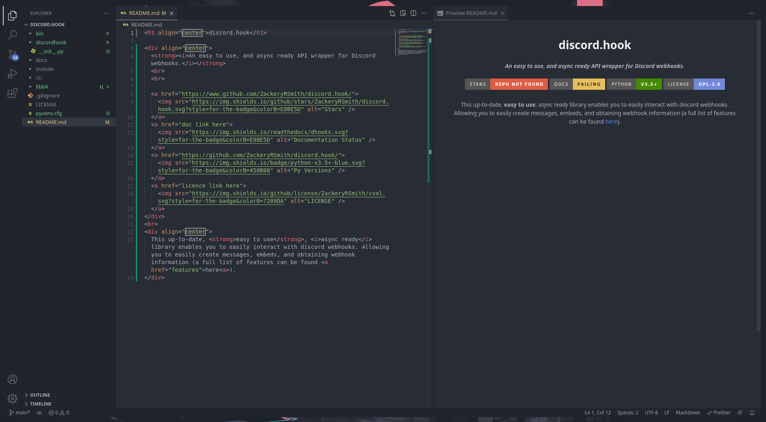Screen dimensions: 766x422
Task: Open the Extensions view in the activity bar
Action: tap(12, 93)
